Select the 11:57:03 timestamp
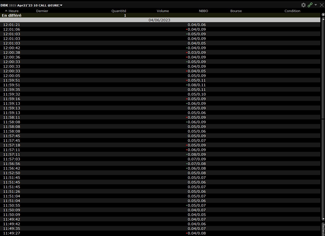Screen dimensions: 325x236 (x=12, y=159)
